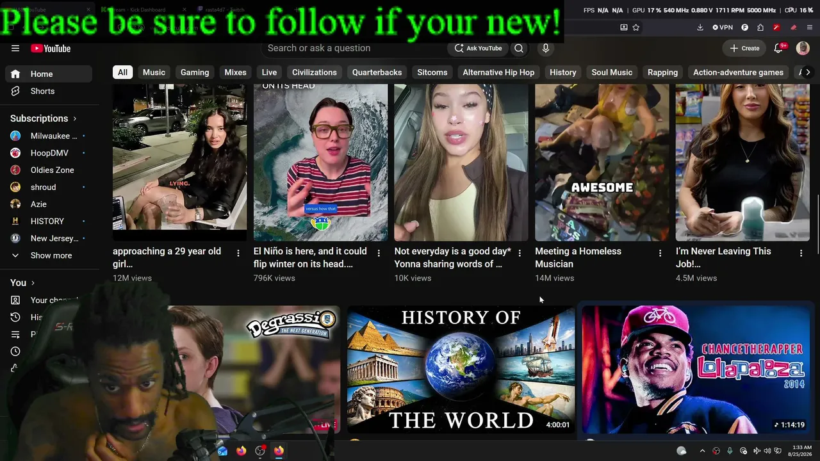Select the Action-adventure games chip

[x=738, y=72]
